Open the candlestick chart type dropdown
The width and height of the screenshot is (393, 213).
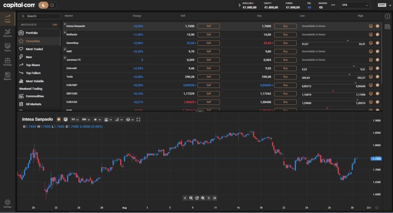(x=97, y=119)
